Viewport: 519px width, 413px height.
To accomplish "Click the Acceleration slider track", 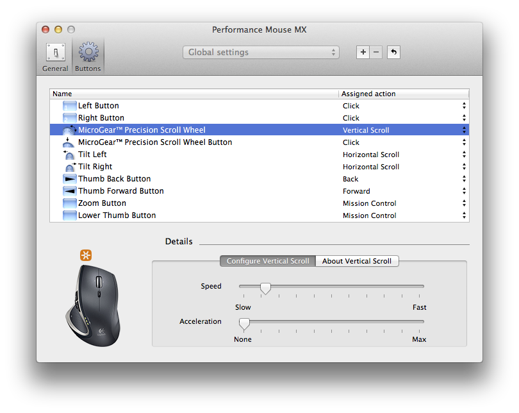I will click(331, 321).
